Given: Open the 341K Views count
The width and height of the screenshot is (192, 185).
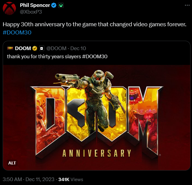Looking at the screenshot, I should [x=71, y=179].
